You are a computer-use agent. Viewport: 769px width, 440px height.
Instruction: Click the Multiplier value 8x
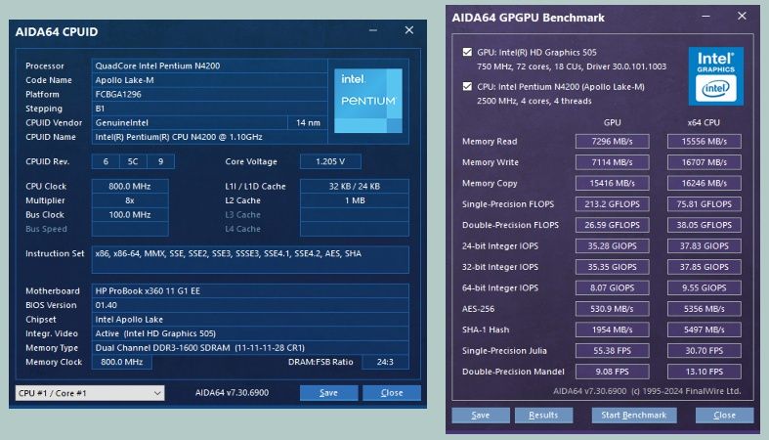(130, 200)
